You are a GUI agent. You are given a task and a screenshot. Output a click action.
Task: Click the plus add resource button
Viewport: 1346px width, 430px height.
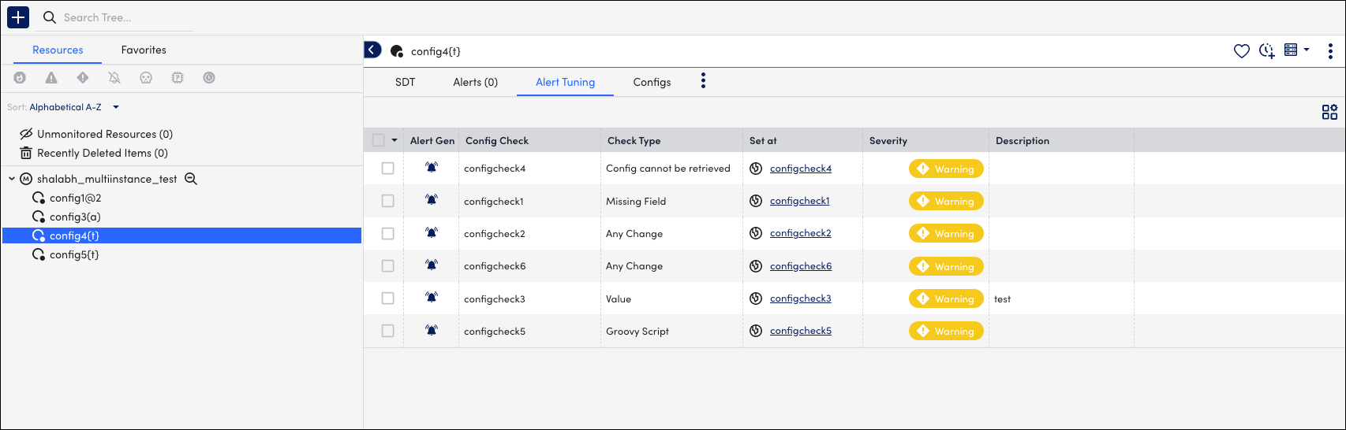(x=18, y=17)
